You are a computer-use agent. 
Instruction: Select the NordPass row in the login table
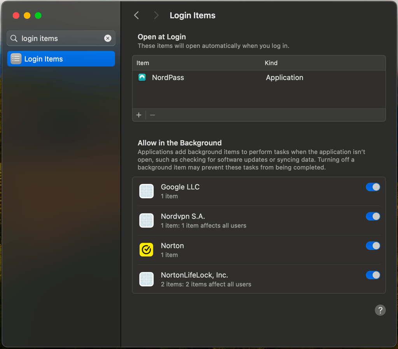coord(259,78)
